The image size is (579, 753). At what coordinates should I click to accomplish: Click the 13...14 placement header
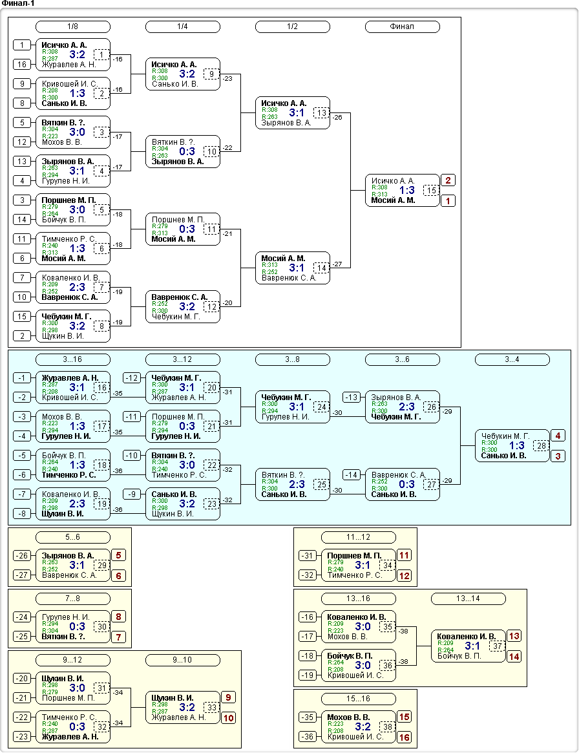click(468, 599)
